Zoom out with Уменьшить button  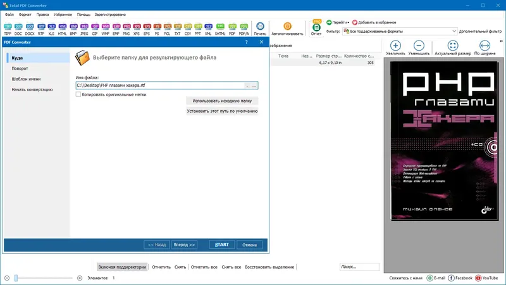[419, 48]
